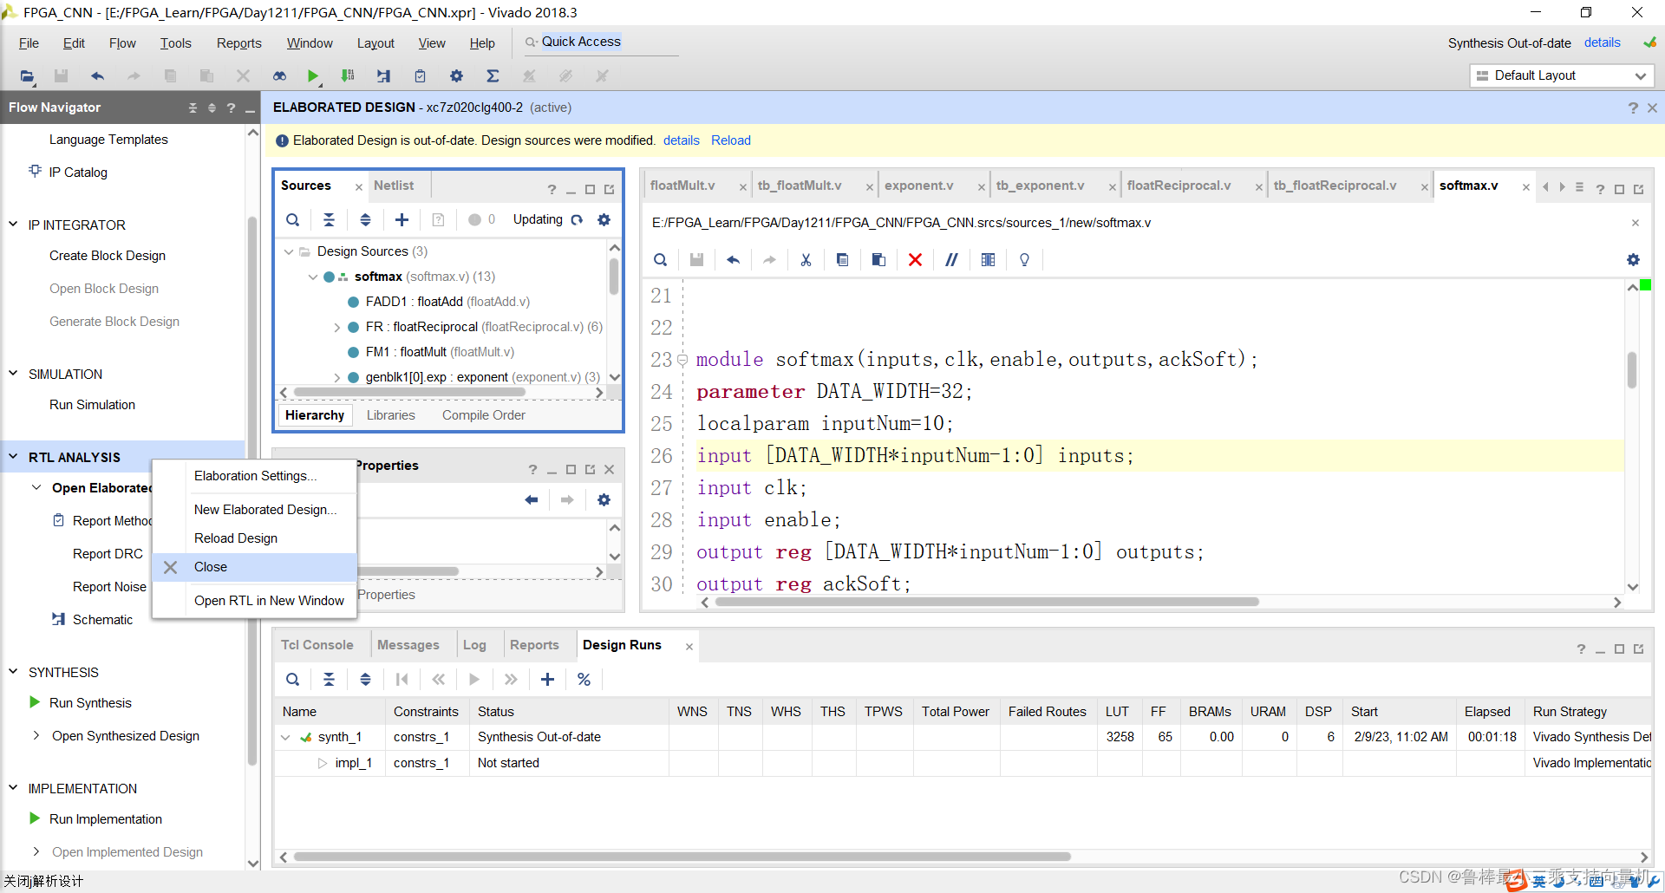This screenshot has width=1665, height=893.
Task: Close the tb_exponent.v editor tab
Action: [1112, 186]
